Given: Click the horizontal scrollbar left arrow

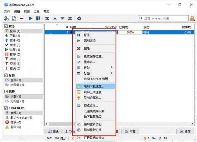Looking at the screenshot, I should 47,124.
